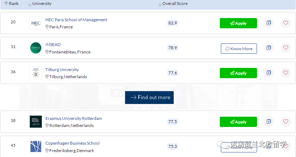Open Tilburg University logo thumbnail
Viewport: 296px width, 157px height.
pos(36,73)
